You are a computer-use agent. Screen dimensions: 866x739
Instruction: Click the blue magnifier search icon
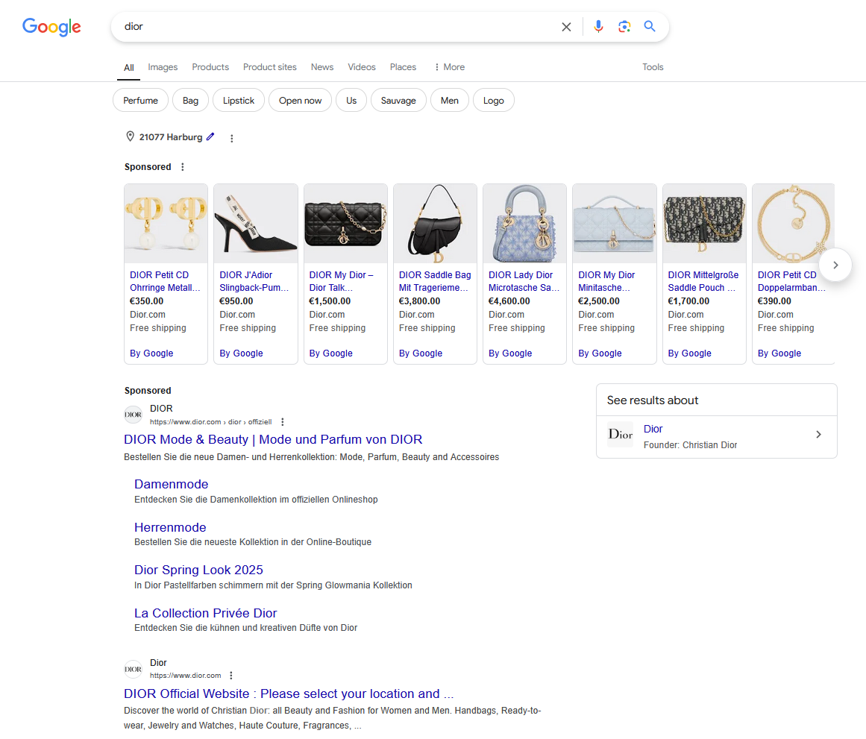click(650, 27)
